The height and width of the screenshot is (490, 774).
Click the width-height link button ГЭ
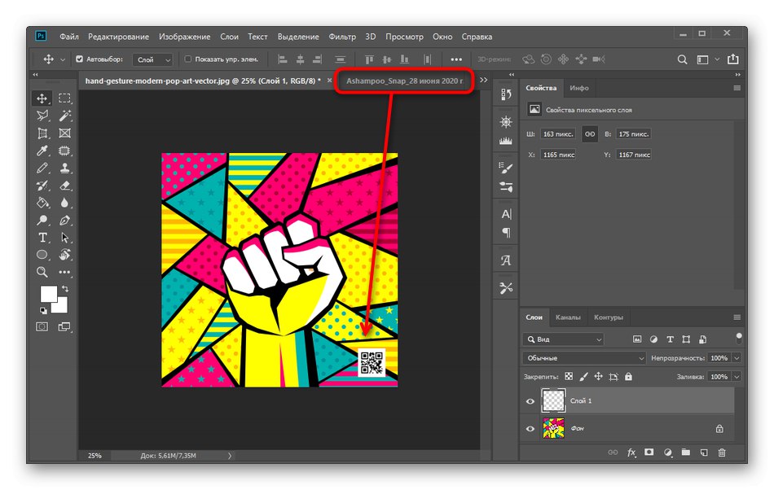[x=589, y=134]
